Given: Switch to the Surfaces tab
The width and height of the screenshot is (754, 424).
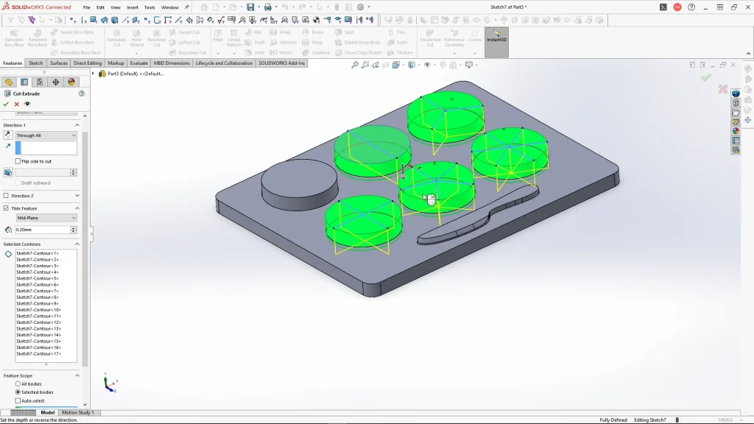Looking at the screenshot, I should point(59,63).
